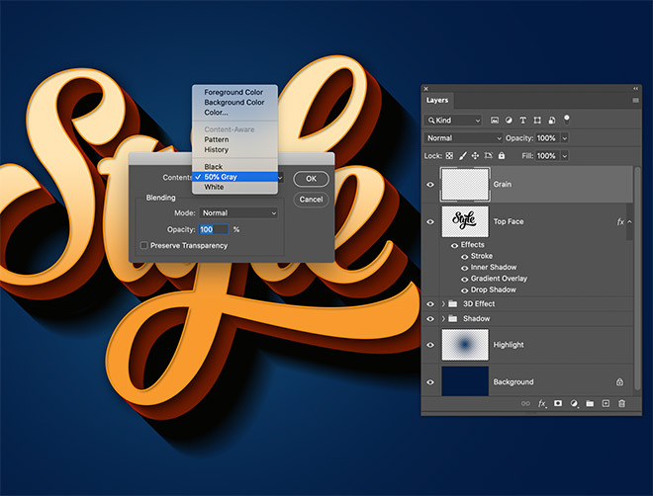
Task: Choose Black from the Contents menu
Action: click(x=214, y=167)
